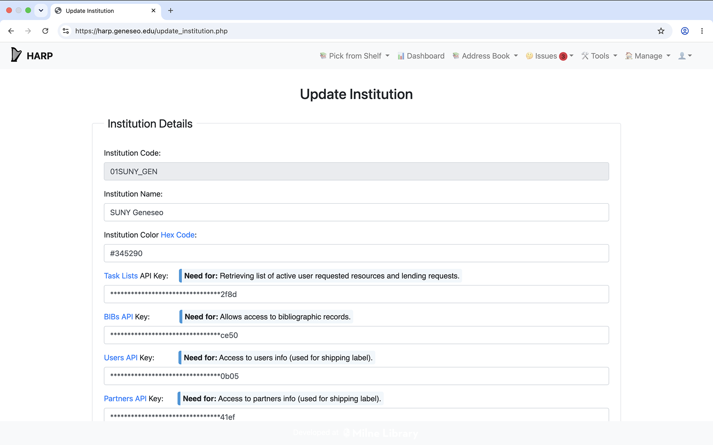
Task: Click the Institution Details legend
Action: tap(150, 124)
